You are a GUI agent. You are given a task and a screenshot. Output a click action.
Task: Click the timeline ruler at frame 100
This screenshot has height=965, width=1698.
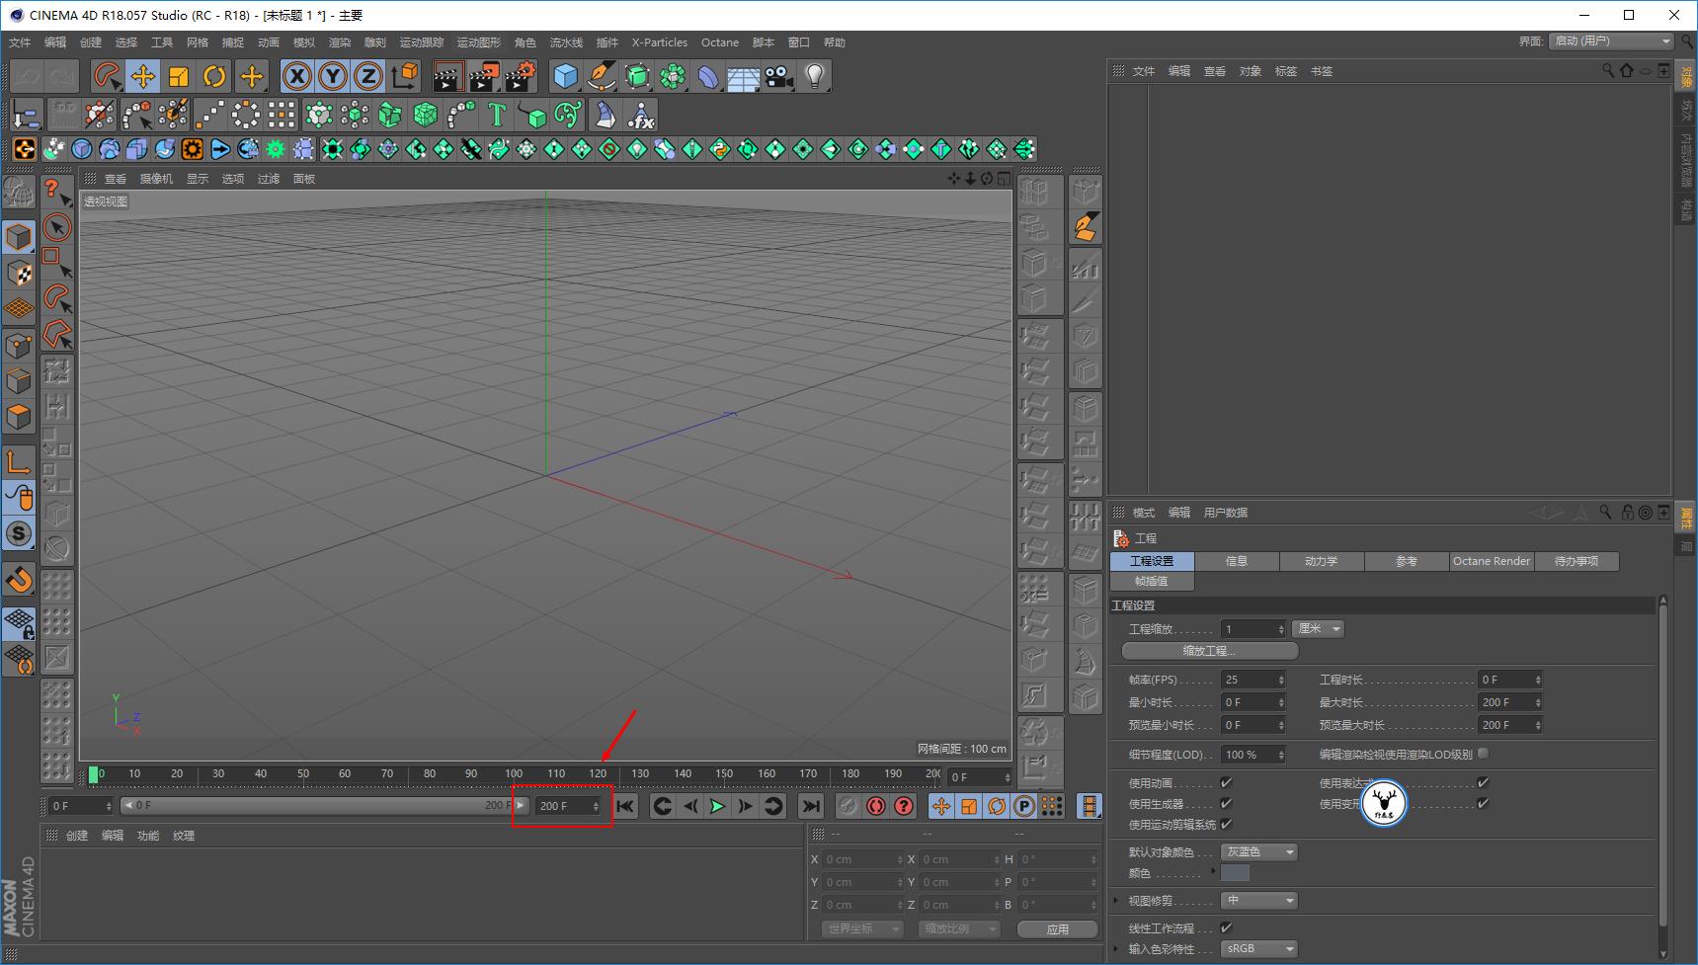[x=514, y=775]
